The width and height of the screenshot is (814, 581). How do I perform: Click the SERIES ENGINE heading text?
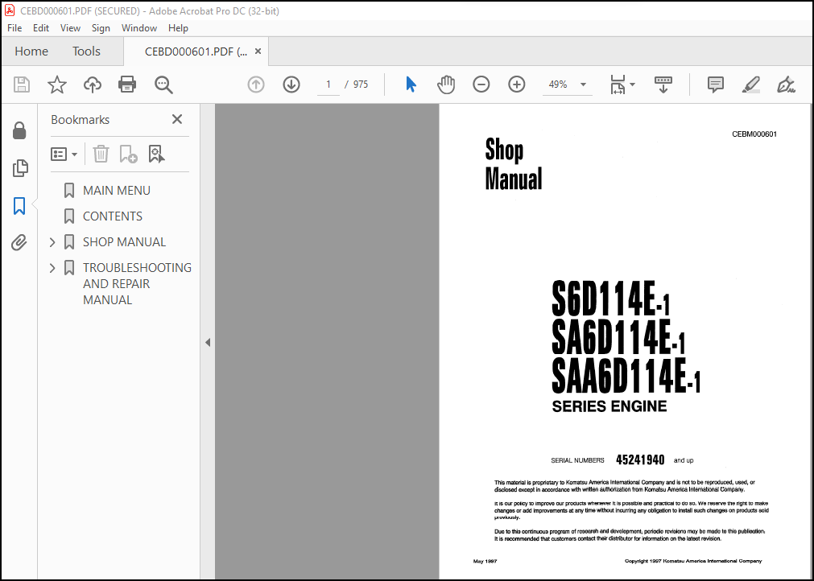(609, 406)
